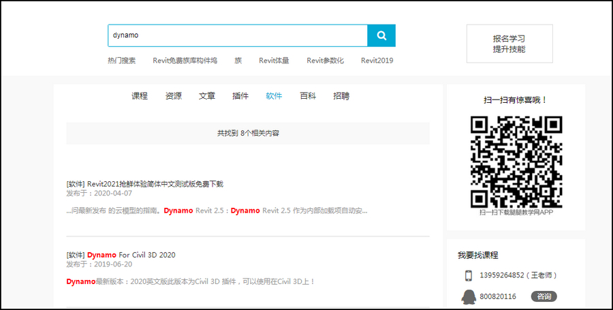Click date text 2019-06-20
The width and height of the screenshot is (613, 310).
tap(113, 264)
